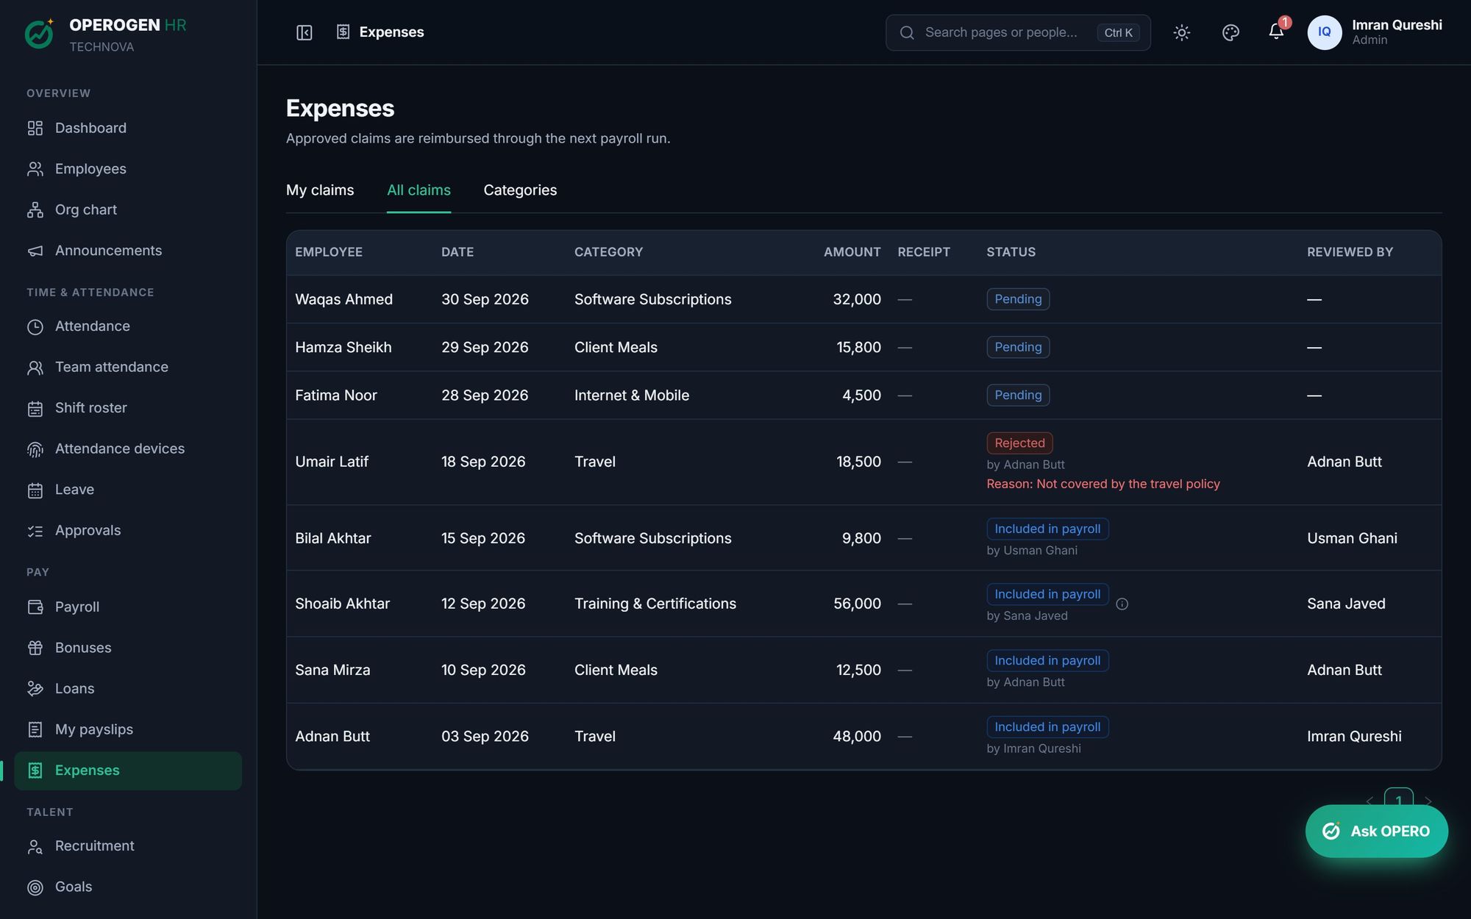The image size is (1471, 919).
Task: Open Team attendance
Action: point(128,367)
